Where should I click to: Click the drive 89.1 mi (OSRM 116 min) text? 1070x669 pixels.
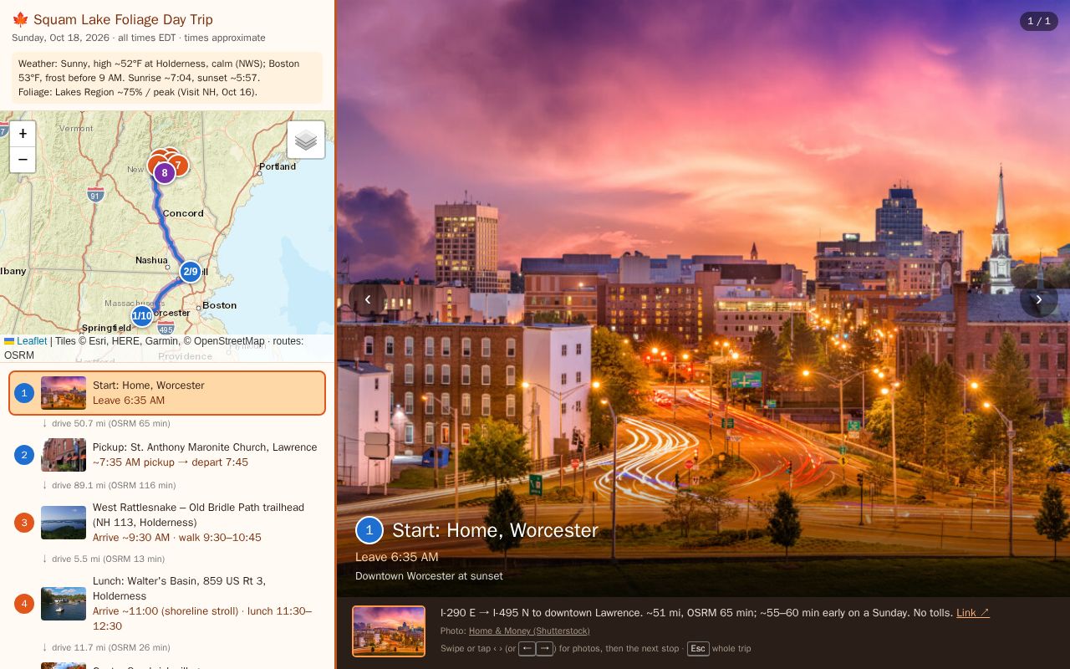pyautogui.click(x=114, y=486)
